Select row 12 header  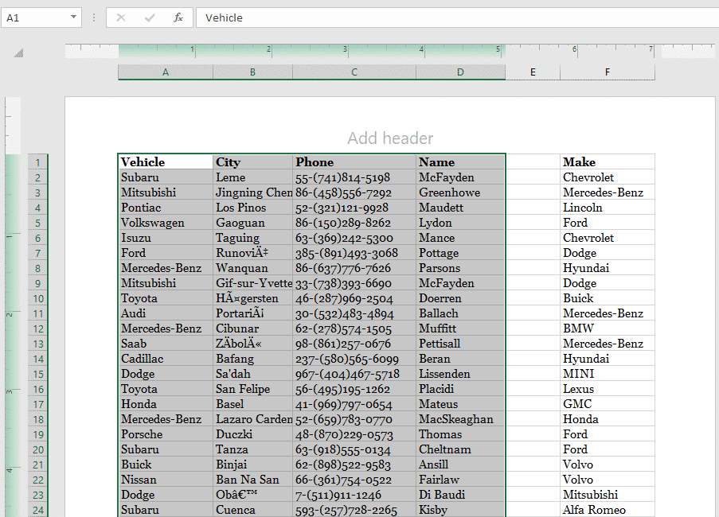[x=38, y=328]
